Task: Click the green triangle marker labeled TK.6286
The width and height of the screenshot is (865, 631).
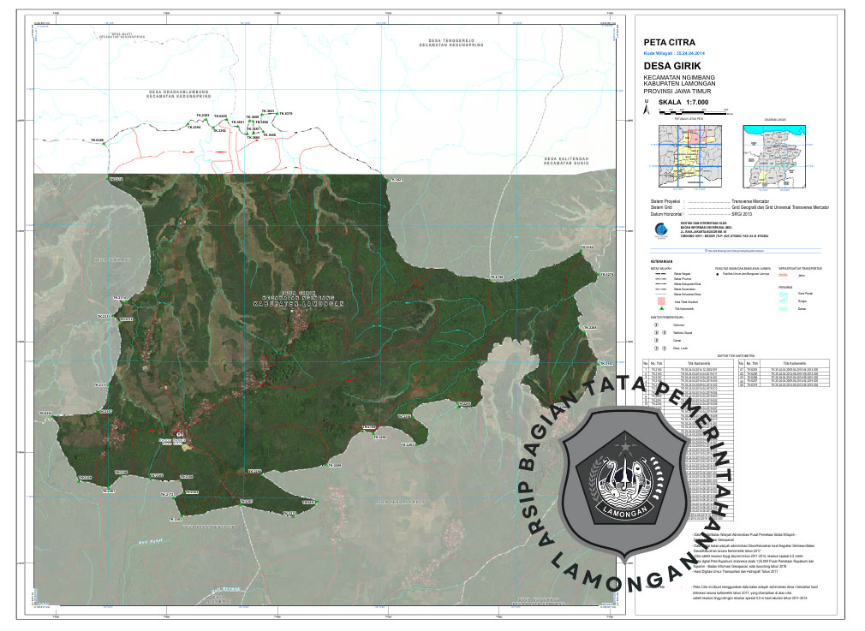Action: coord(104,144)
